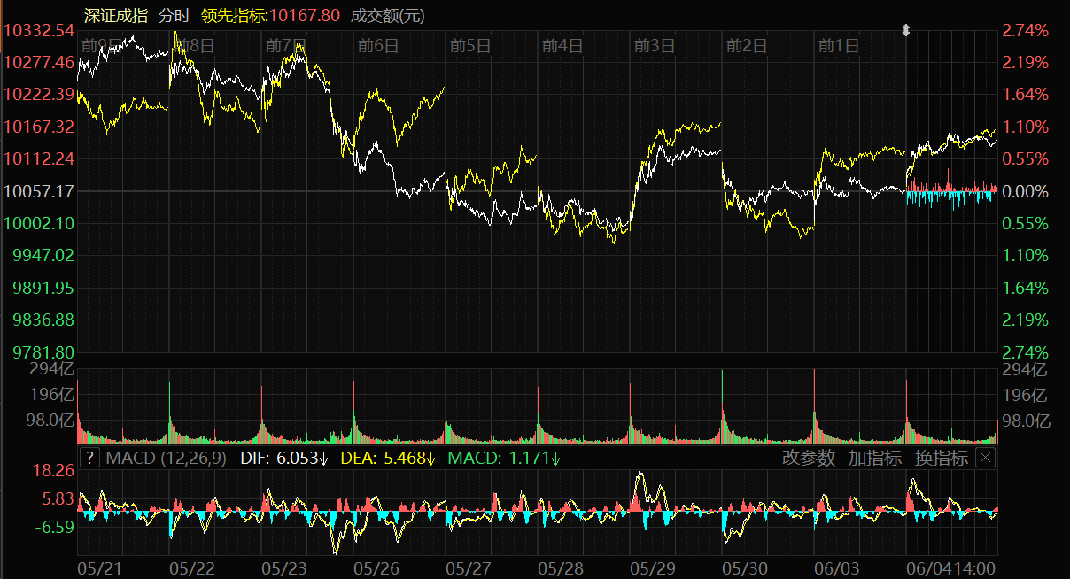The width and height of the screenshot is (1070, 579).
Task: Select the 前6日 day column label
Action: coord(378,45)
